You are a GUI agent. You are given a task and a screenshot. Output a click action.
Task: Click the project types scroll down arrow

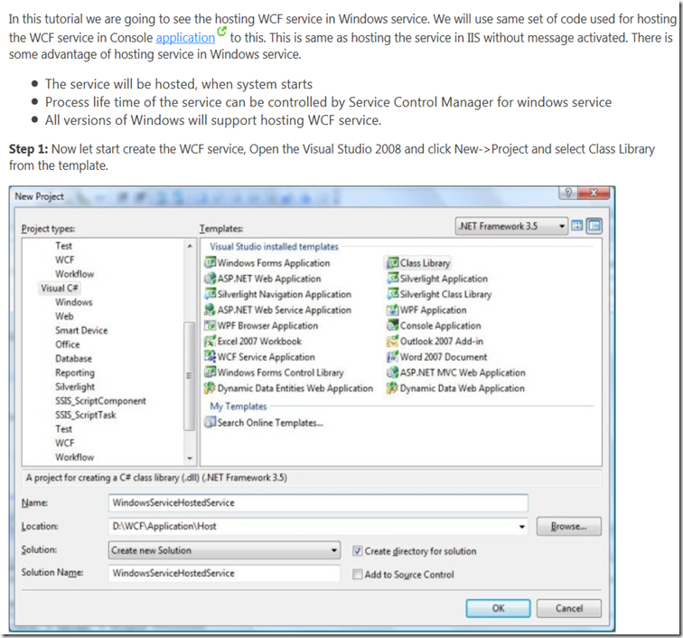tap(190, 458)
